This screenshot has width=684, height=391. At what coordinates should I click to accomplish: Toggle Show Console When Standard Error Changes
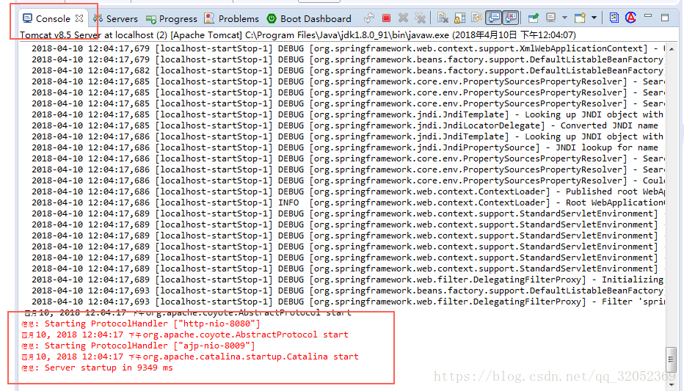click(x=510, y=18)
